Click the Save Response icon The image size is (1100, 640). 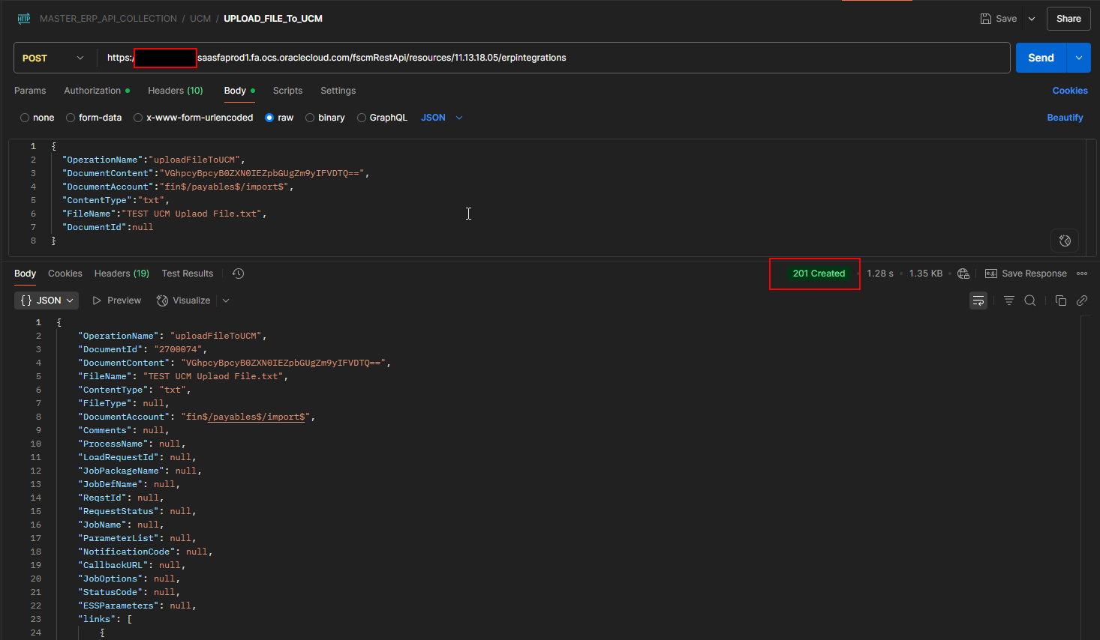[x=991, y=274]
